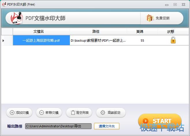Close the PDF水印大師 window

(x=183, y=5)
